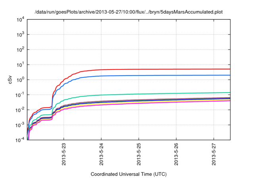Click the 10^0 y-axis tick label
The height and width of the screenshot is (178, 254).
click(x=20, y=80)
